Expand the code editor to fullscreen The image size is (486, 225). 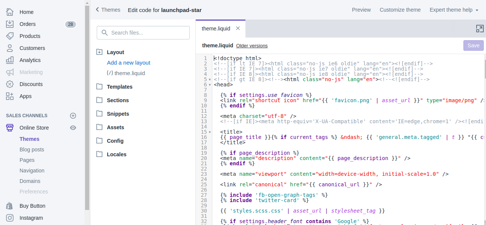[x=480, y=28]
